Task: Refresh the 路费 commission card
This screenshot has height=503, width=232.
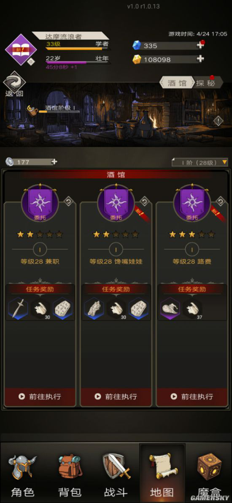Action: pos(221,201)
